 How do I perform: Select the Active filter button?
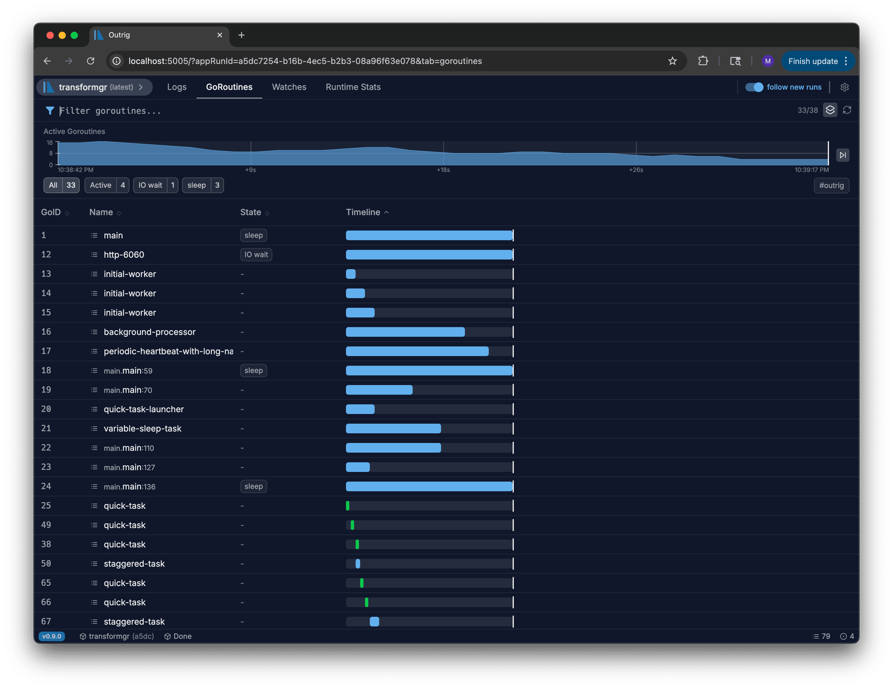[107, 185]
